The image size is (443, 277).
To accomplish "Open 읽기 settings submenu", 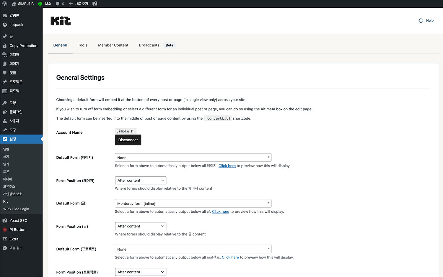I will (6, 164).
